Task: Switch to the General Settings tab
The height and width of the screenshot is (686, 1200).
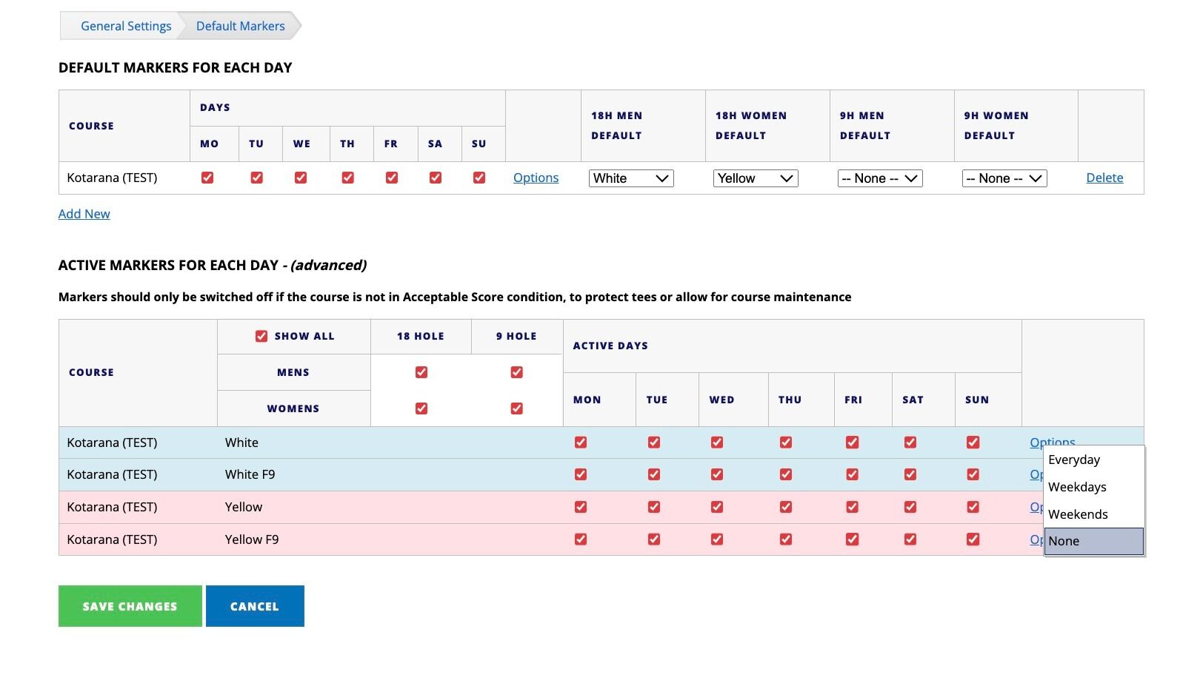Action: tap(126, 26)
